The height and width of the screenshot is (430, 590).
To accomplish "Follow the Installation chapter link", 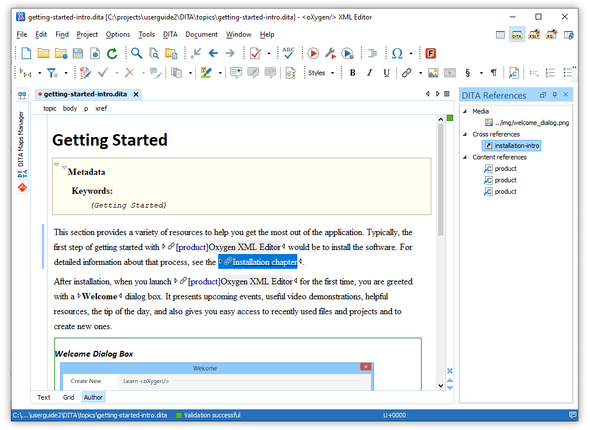I will coord(265,261).
